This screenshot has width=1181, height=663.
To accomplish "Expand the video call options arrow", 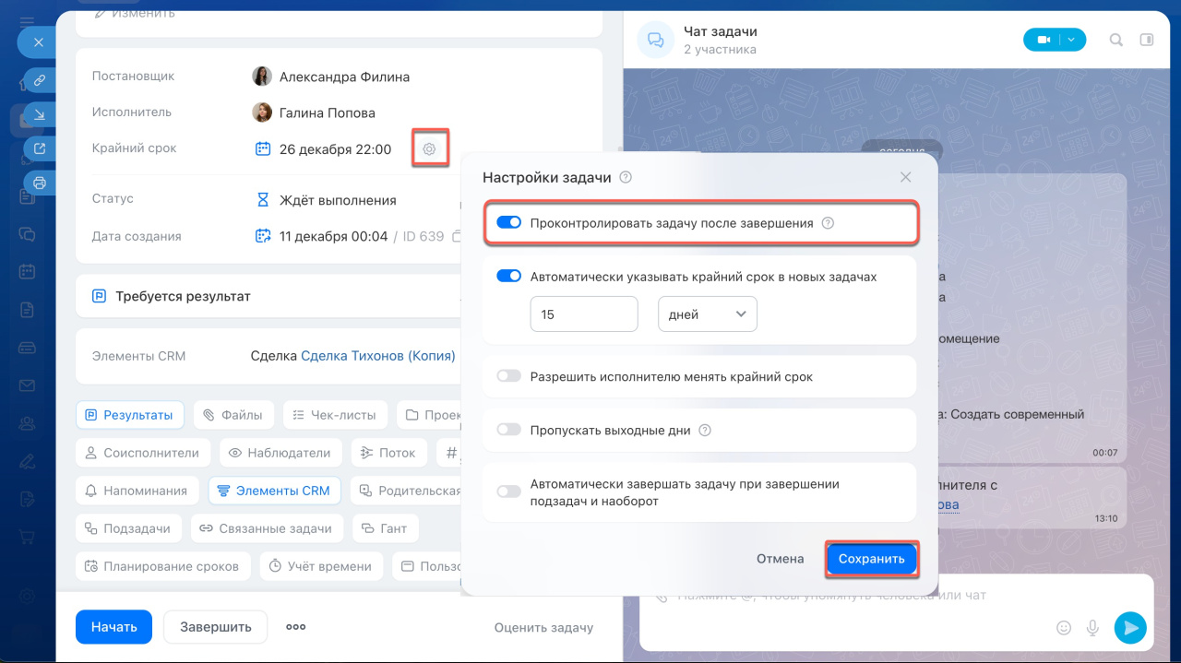I will click(x=1072, y=40).
